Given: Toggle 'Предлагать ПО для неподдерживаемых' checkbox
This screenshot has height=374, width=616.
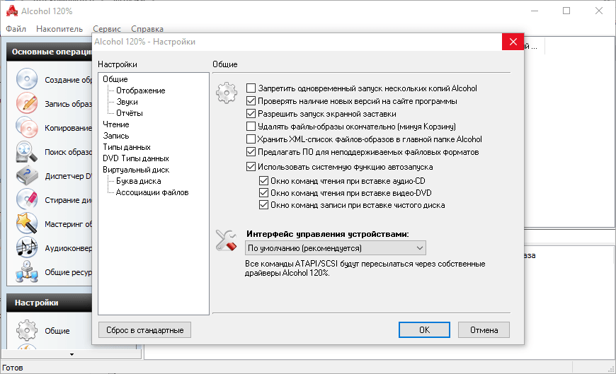Looking at the screenshot, I should point(251,152).
